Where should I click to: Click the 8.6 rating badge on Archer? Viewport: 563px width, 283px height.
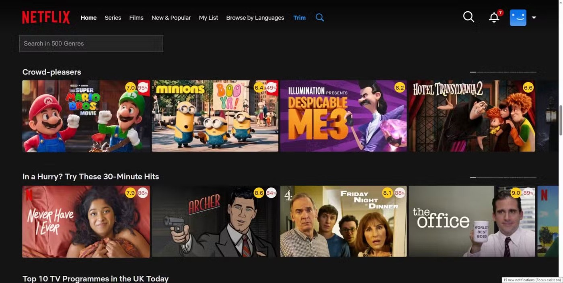pos(259,193)
